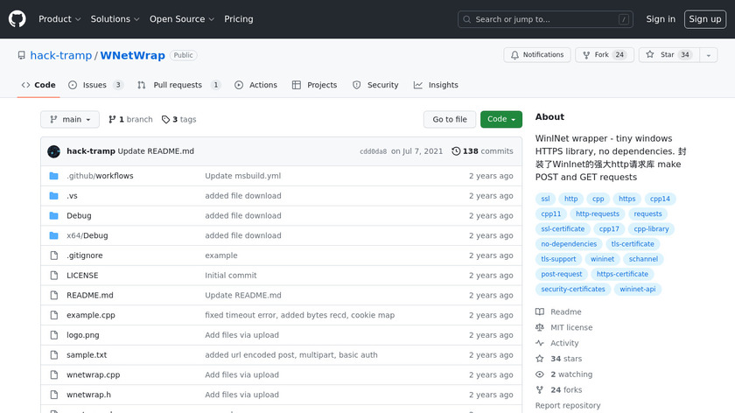Viewport: 735px width, 413px height.
Task: Open the Actions tab
Action: (x=255, y=85)
